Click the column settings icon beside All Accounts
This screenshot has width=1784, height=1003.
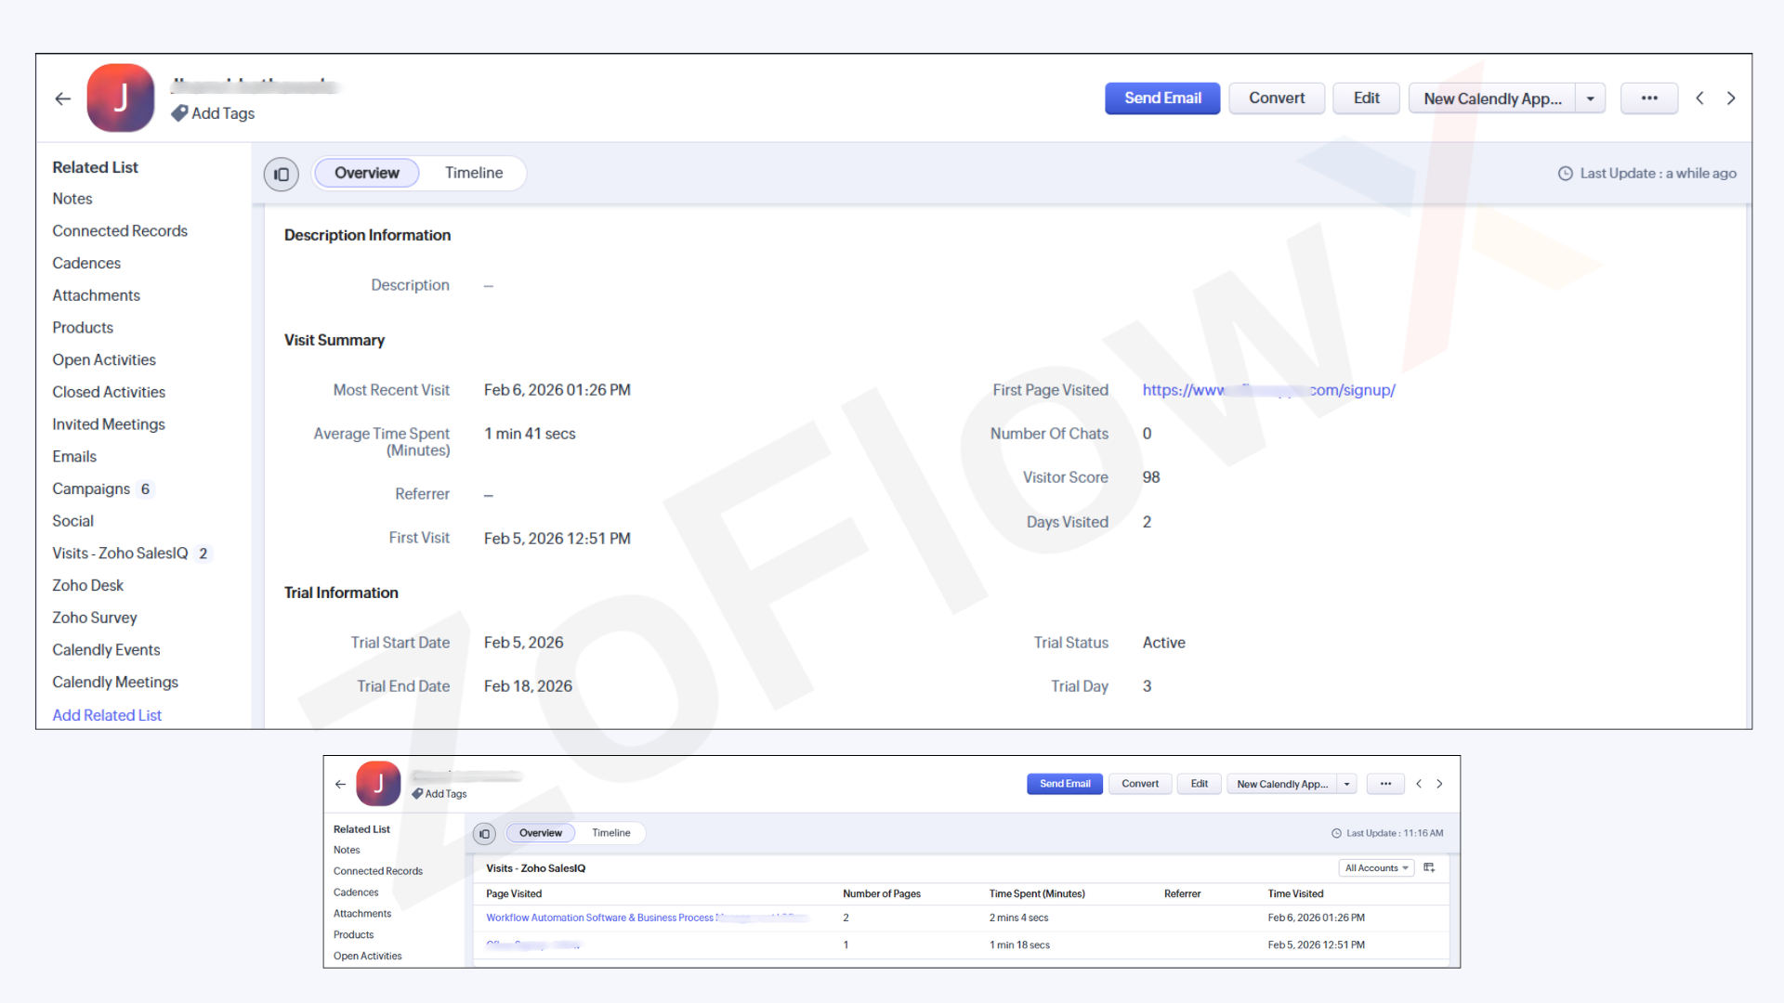coord(1429,867)
